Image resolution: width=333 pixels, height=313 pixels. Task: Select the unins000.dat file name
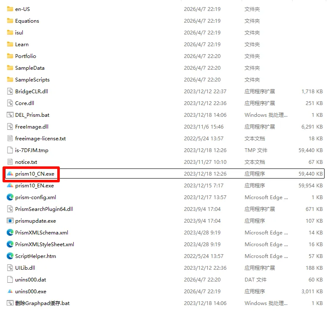coord(31,280)
